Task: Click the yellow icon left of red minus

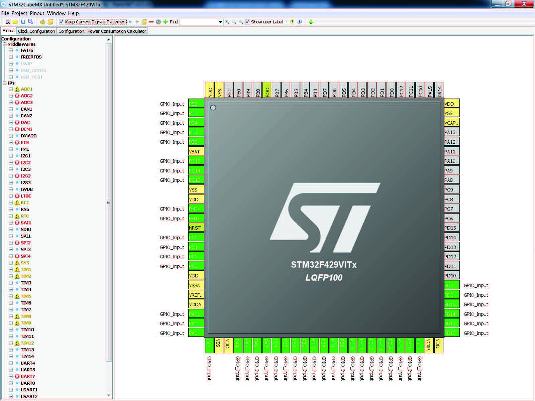Action: 144,22
